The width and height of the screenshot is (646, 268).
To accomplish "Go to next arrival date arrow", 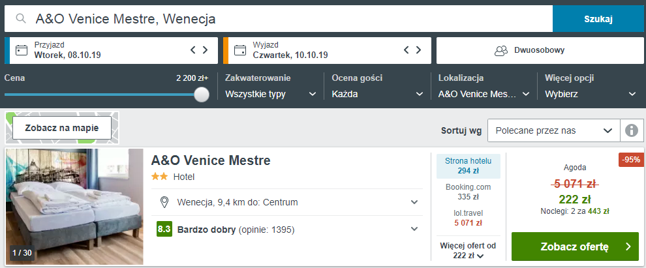I will [x=205, y=50].
